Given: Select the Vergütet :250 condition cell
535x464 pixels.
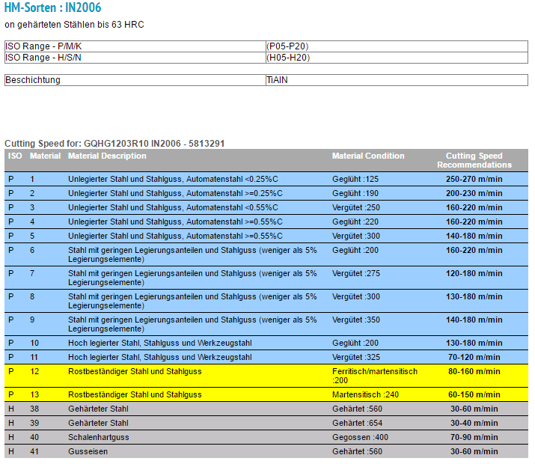Looking at the screenshot, I should click(x=356, y=208).
